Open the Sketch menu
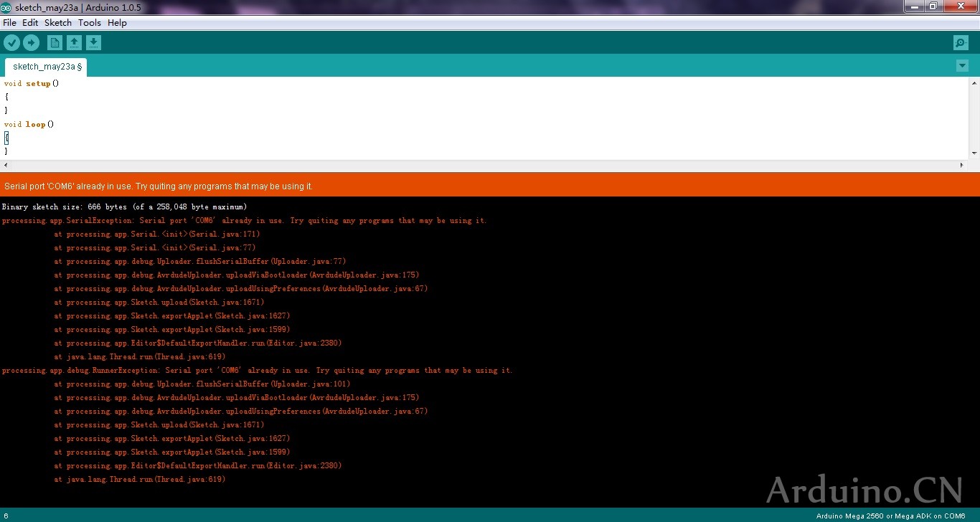The height and width of the screenshot is (522, 980). (x=58, y=23)
